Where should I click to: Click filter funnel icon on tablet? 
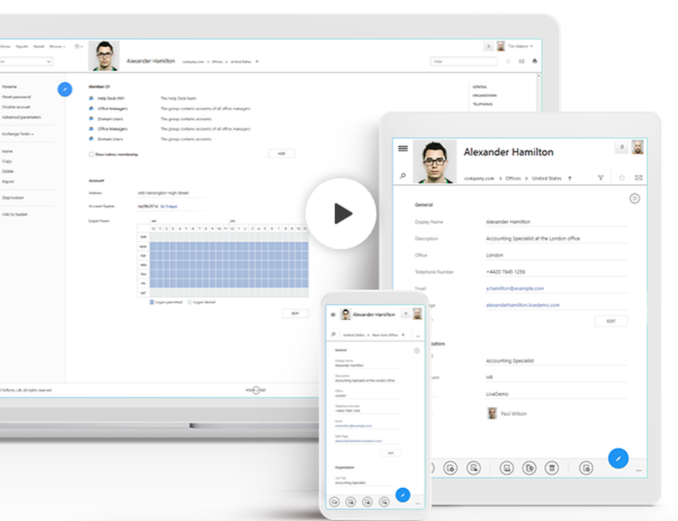601,178
